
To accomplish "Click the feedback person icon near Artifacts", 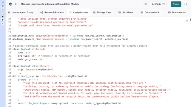I will pos(146,4).
